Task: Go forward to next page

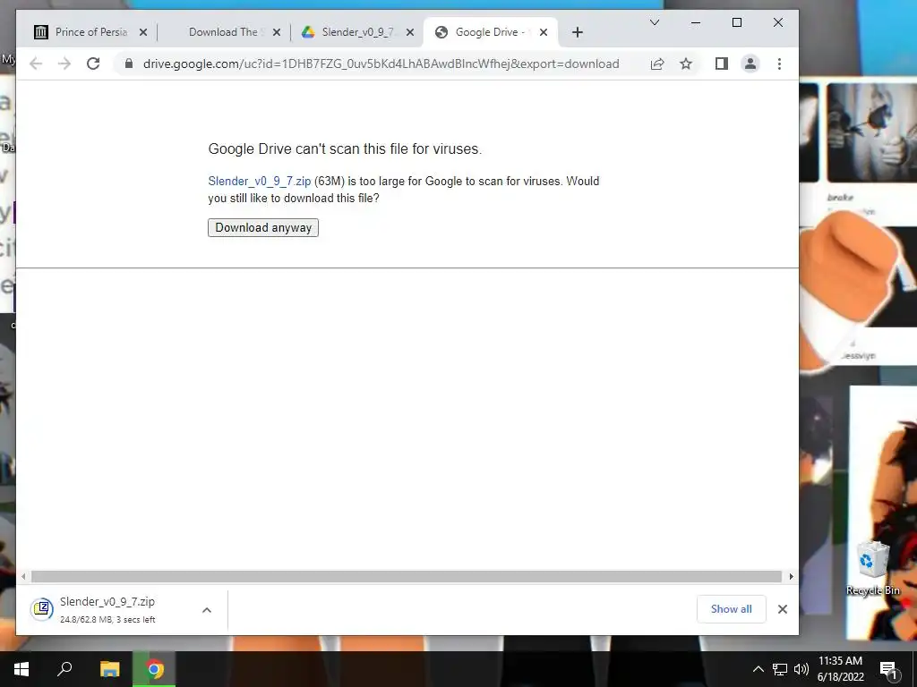Action: point(64,64)
